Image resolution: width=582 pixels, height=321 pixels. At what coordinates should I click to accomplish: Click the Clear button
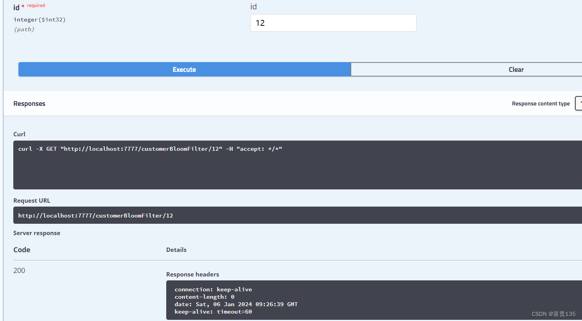(466, 70)
